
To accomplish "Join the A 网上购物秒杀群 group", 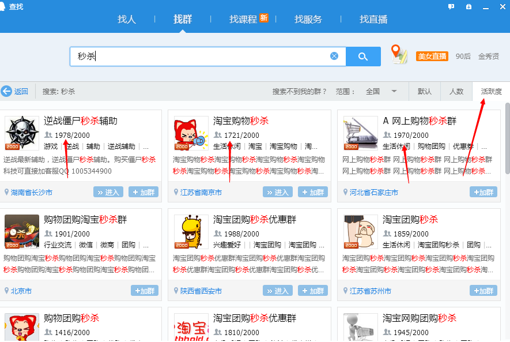I will [x=483, y=192].
